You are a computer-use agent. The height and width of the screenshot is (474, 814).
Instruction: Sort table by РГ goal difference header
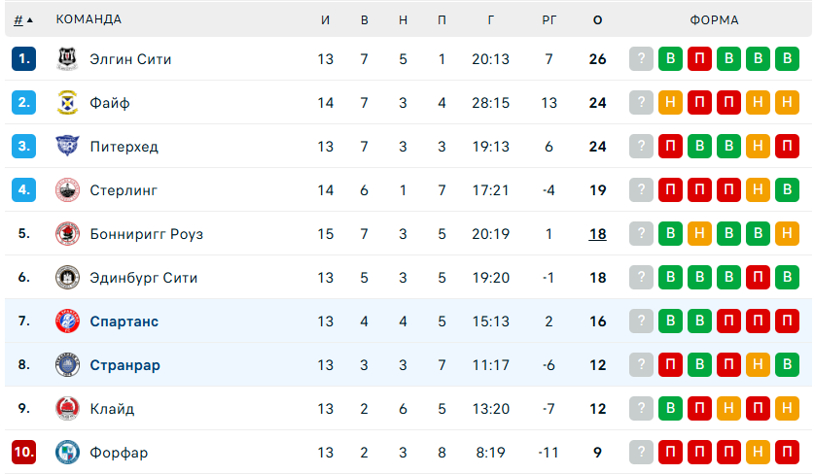549,19
